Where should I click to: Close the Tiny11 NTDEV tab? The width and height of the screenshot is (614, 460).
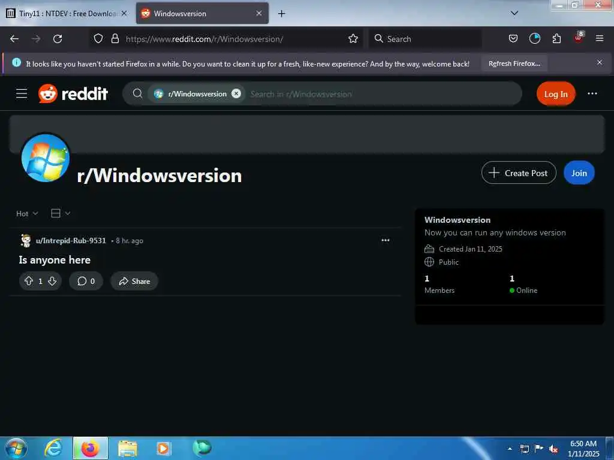pyautogui.click(x=124, y=13)
